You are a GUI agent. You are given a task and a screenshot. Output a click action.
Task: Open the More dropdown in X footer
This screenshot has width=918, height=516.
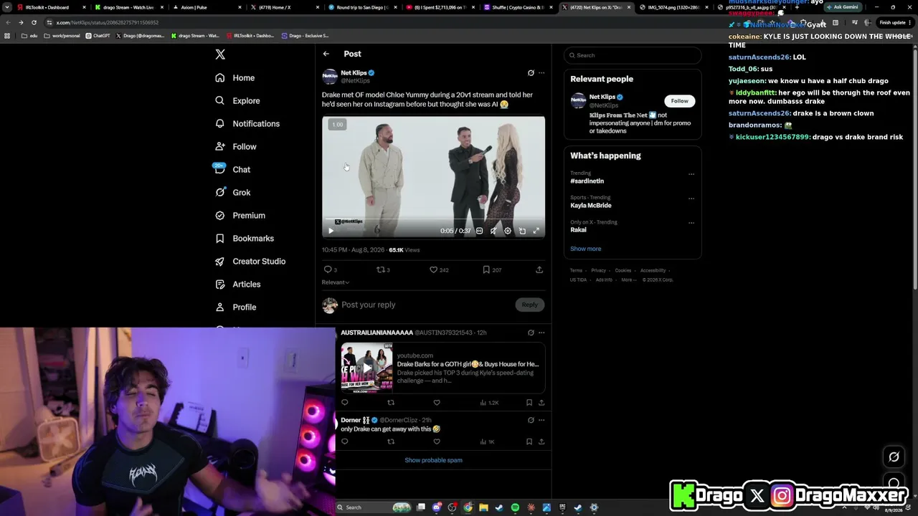628,279
